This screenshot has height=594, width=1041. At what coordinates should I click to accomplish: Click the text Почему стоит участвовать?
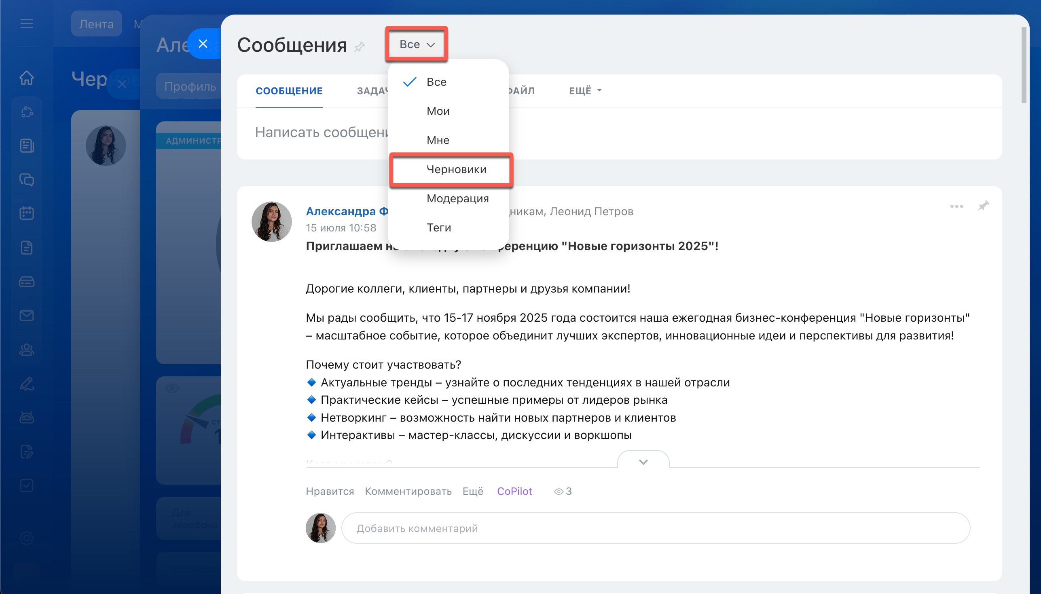click(x=383, y=364)
